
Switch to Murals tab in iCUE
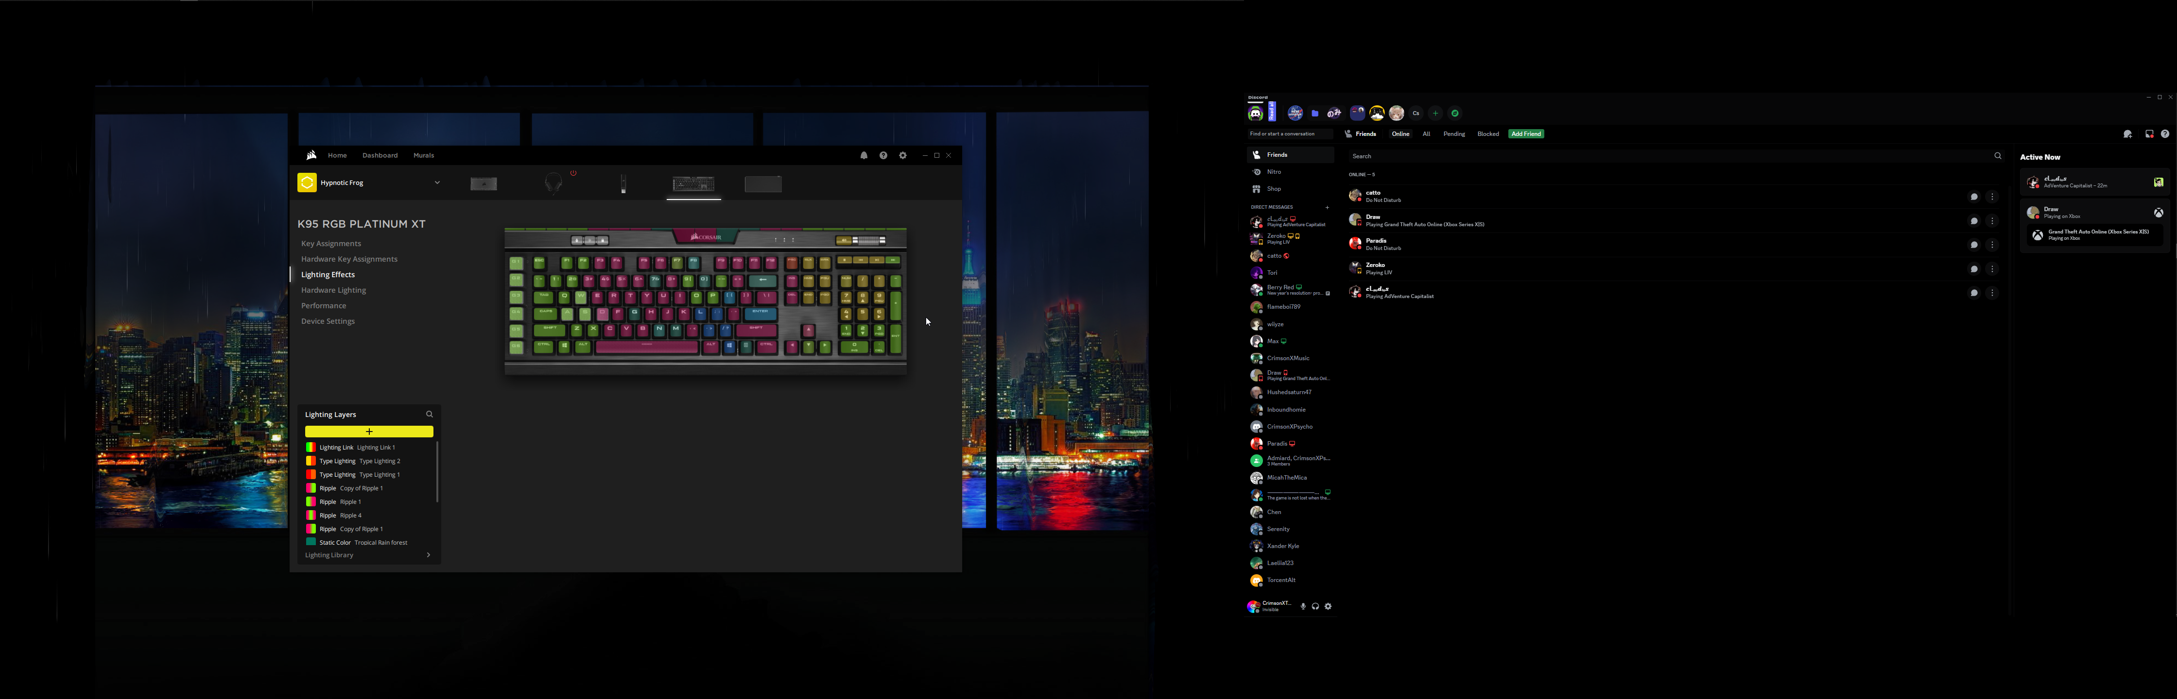coord(423,155)
